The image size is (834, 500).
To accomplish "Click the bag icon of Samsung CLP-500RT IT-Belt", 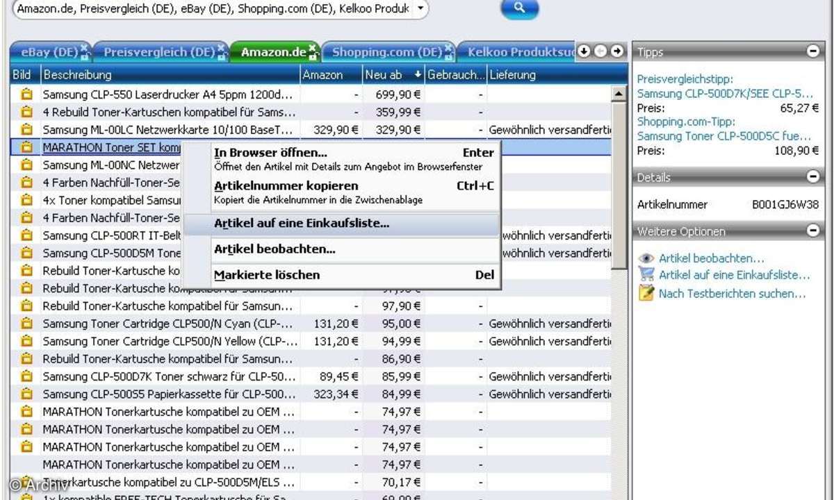I will tap(26, 235).
